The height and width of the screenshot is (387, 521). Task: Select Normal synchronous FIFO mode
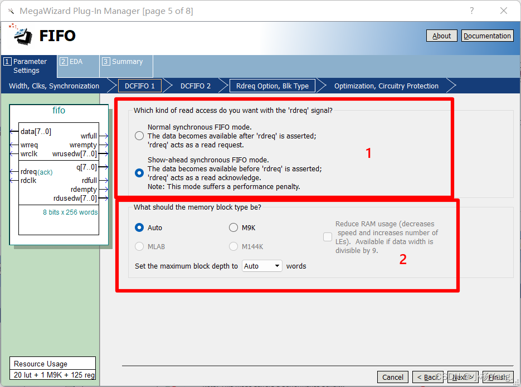pos(139,135)
